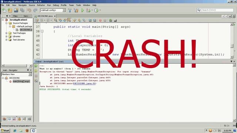Image resolution: width=237 pixels, height=133 pixels.
Task: Click Re-run with Different Parameters in Output
Action: click(x=36, y=71)
